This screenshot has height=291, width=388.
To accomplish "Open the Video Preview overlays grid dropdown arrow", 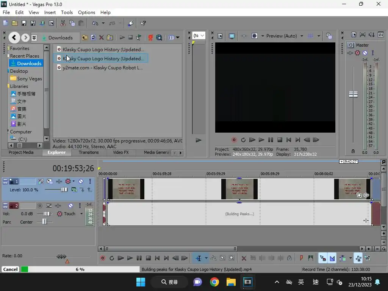I will [x=319, y=36].
